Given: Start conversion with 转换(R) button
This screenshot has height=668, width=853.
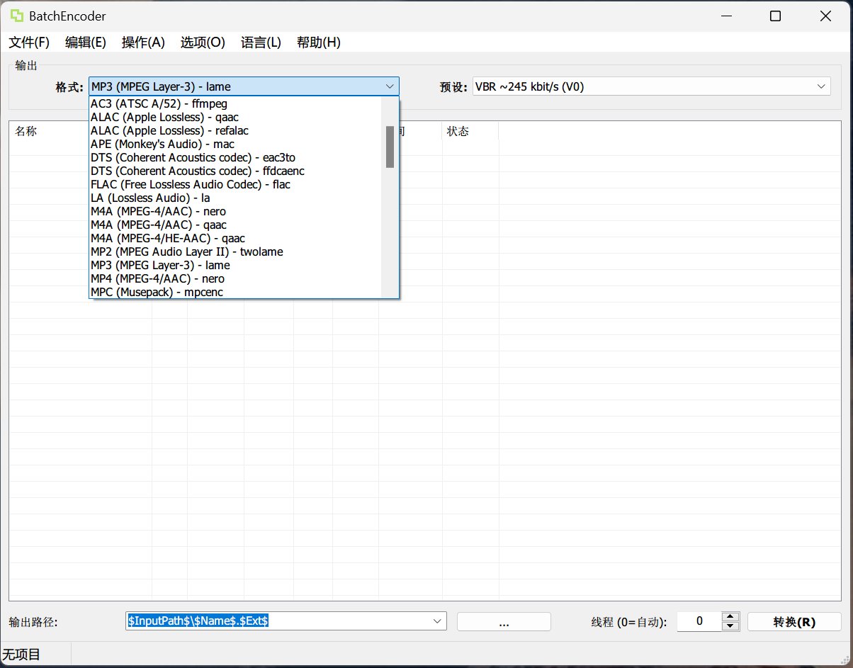Looking at the screenshot, I should coord(794,622).
